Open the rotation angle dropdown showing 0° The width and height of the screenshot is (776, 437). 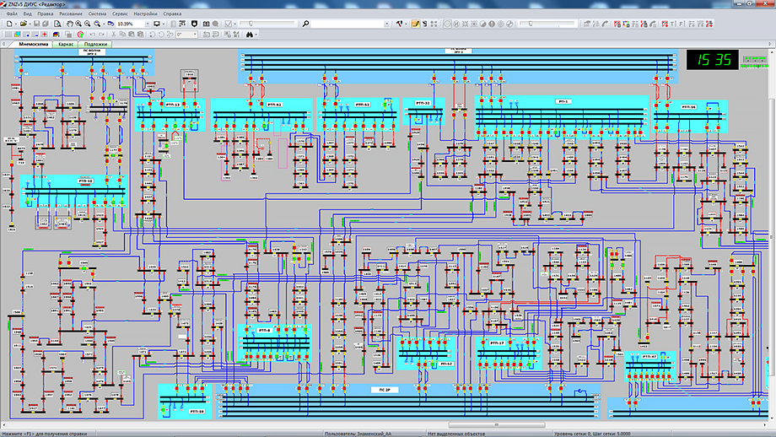click(x=195, y=35)
